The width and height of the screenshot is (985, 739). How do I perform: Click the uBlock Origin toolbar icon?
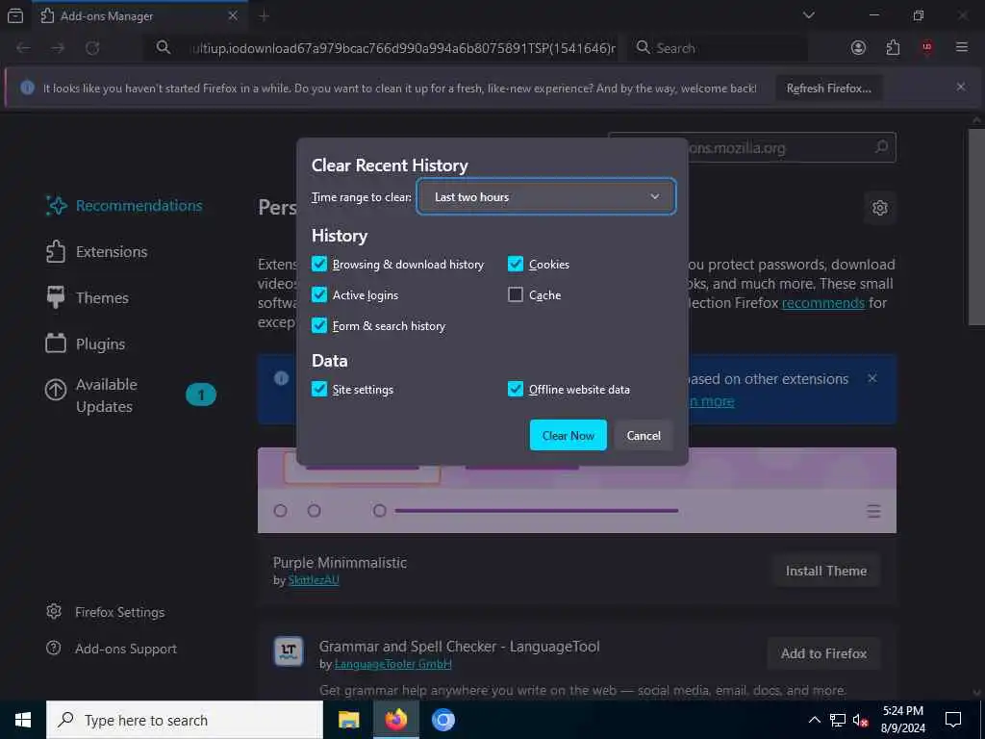pos(926,47)
